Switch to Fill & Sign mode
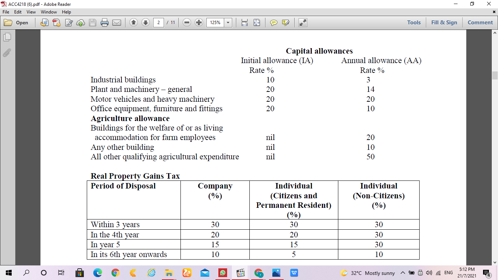498x280 pixels. pos(444,22)
